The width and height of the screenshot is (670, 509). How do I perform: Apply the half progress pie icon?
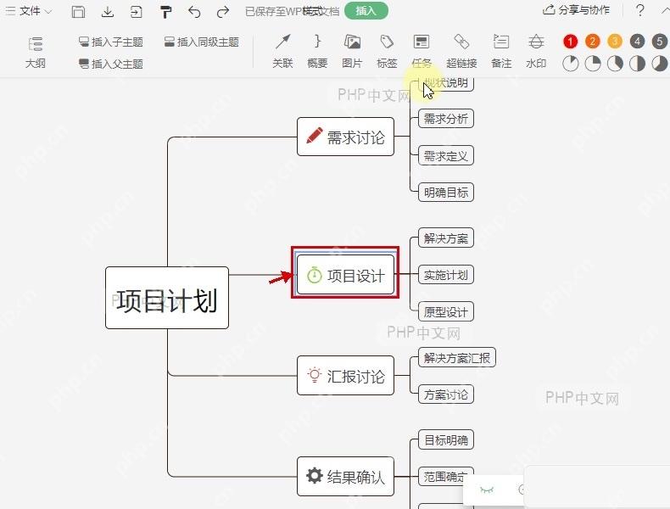pos(637,64)
